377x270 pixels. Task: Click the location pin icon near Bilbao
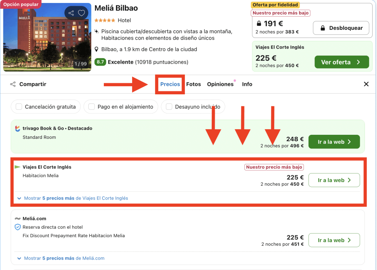click(x=97, y=49)
